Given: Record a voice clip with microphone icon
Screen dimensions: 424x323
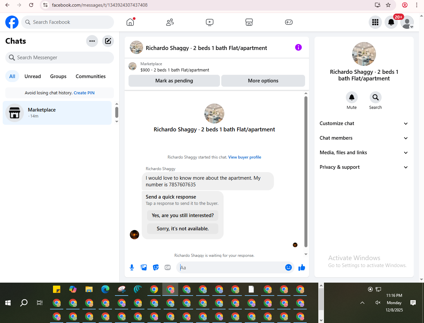Looking at the screenshot, I should click(x=132, y=267).
